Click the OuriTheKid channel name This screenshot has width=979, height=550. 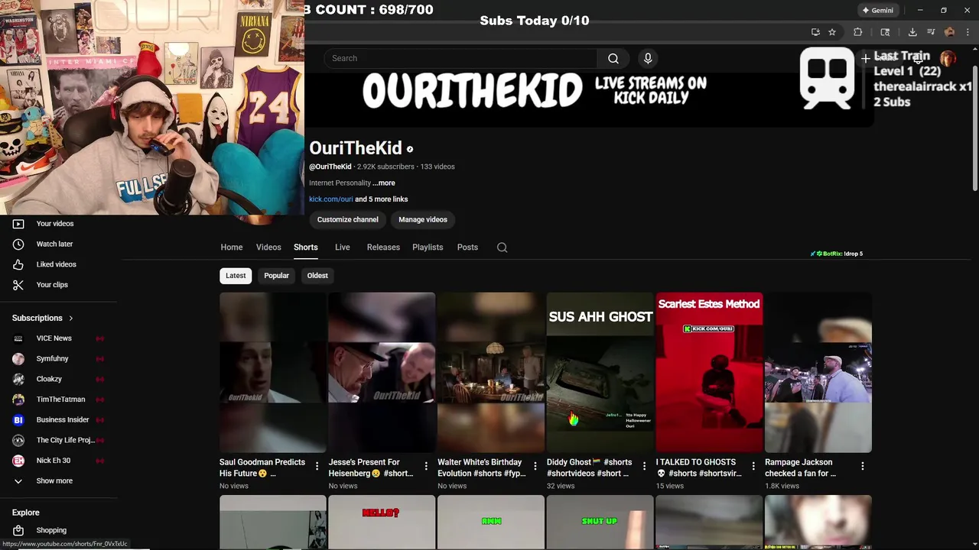click(356, 148)
